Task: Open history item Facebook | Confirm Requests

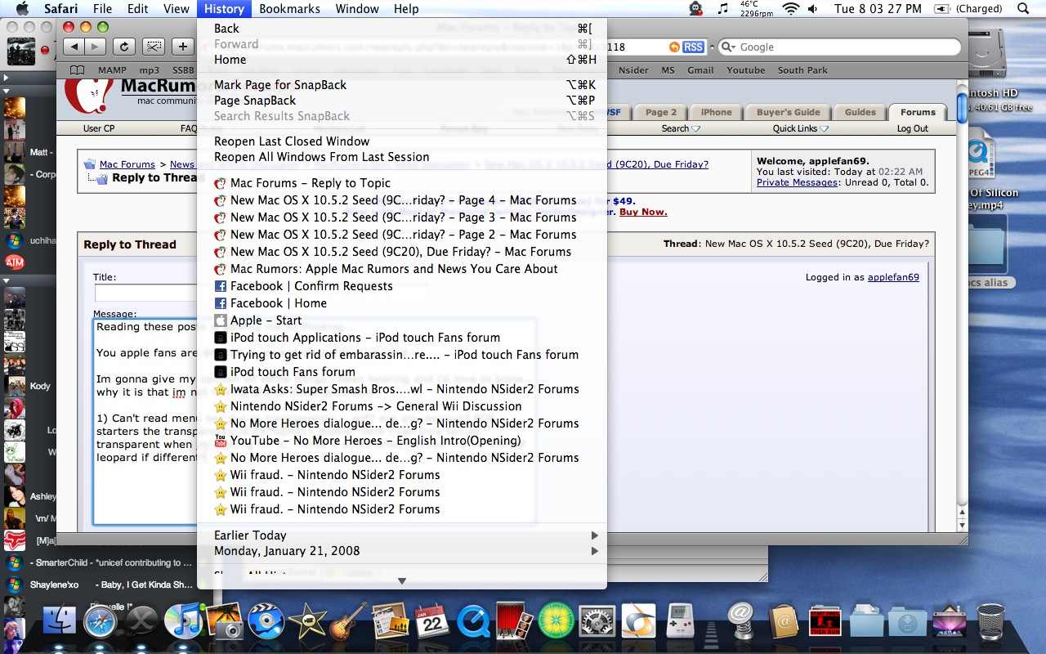Action: (x=402, y=286)
